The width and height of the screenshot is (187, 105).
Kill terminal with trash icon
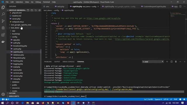pos(176,62)
